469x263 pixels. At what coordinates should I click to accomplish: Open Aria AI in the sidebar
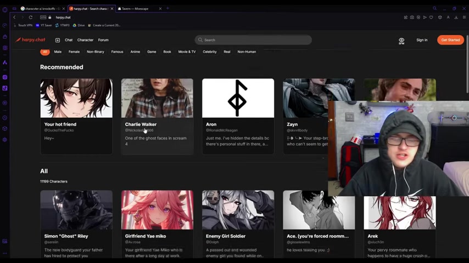(5, 62)
